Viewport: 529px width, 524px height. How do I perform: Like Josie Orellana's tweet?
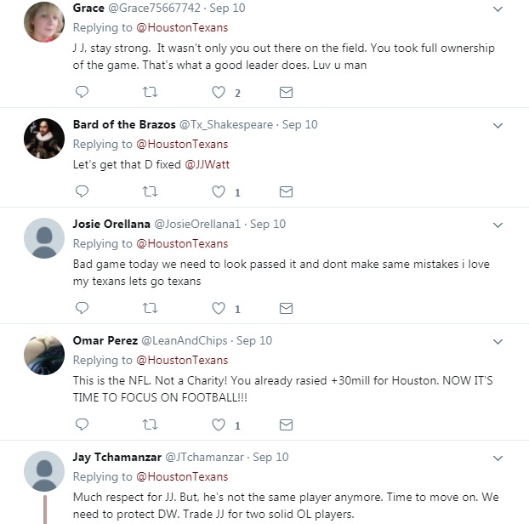tap(219, 308)
